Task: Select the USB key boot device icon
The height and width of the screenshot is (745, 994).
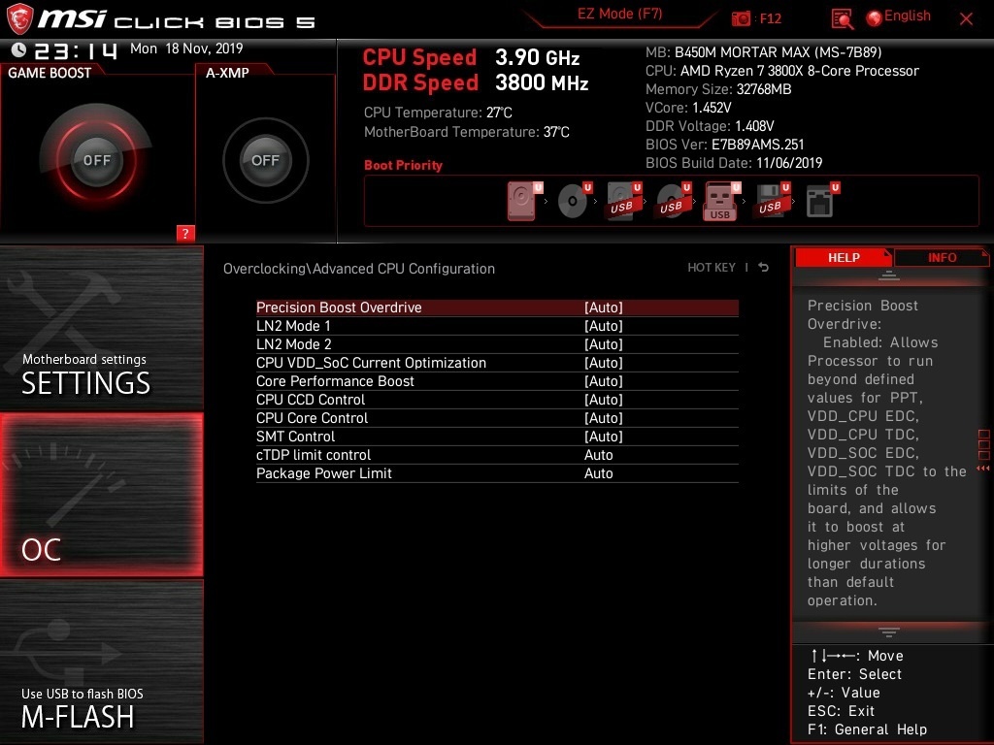Action: [721, 201]
